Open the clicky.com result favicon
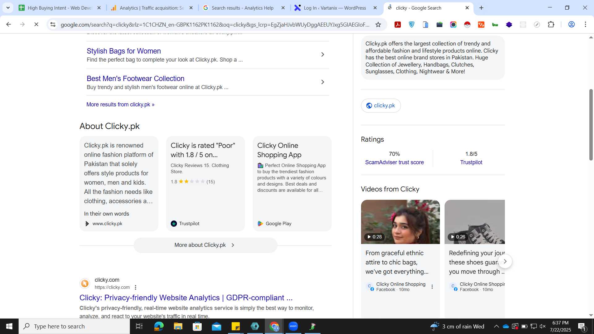This screenshot has height=334, width=594. (85, 284)
